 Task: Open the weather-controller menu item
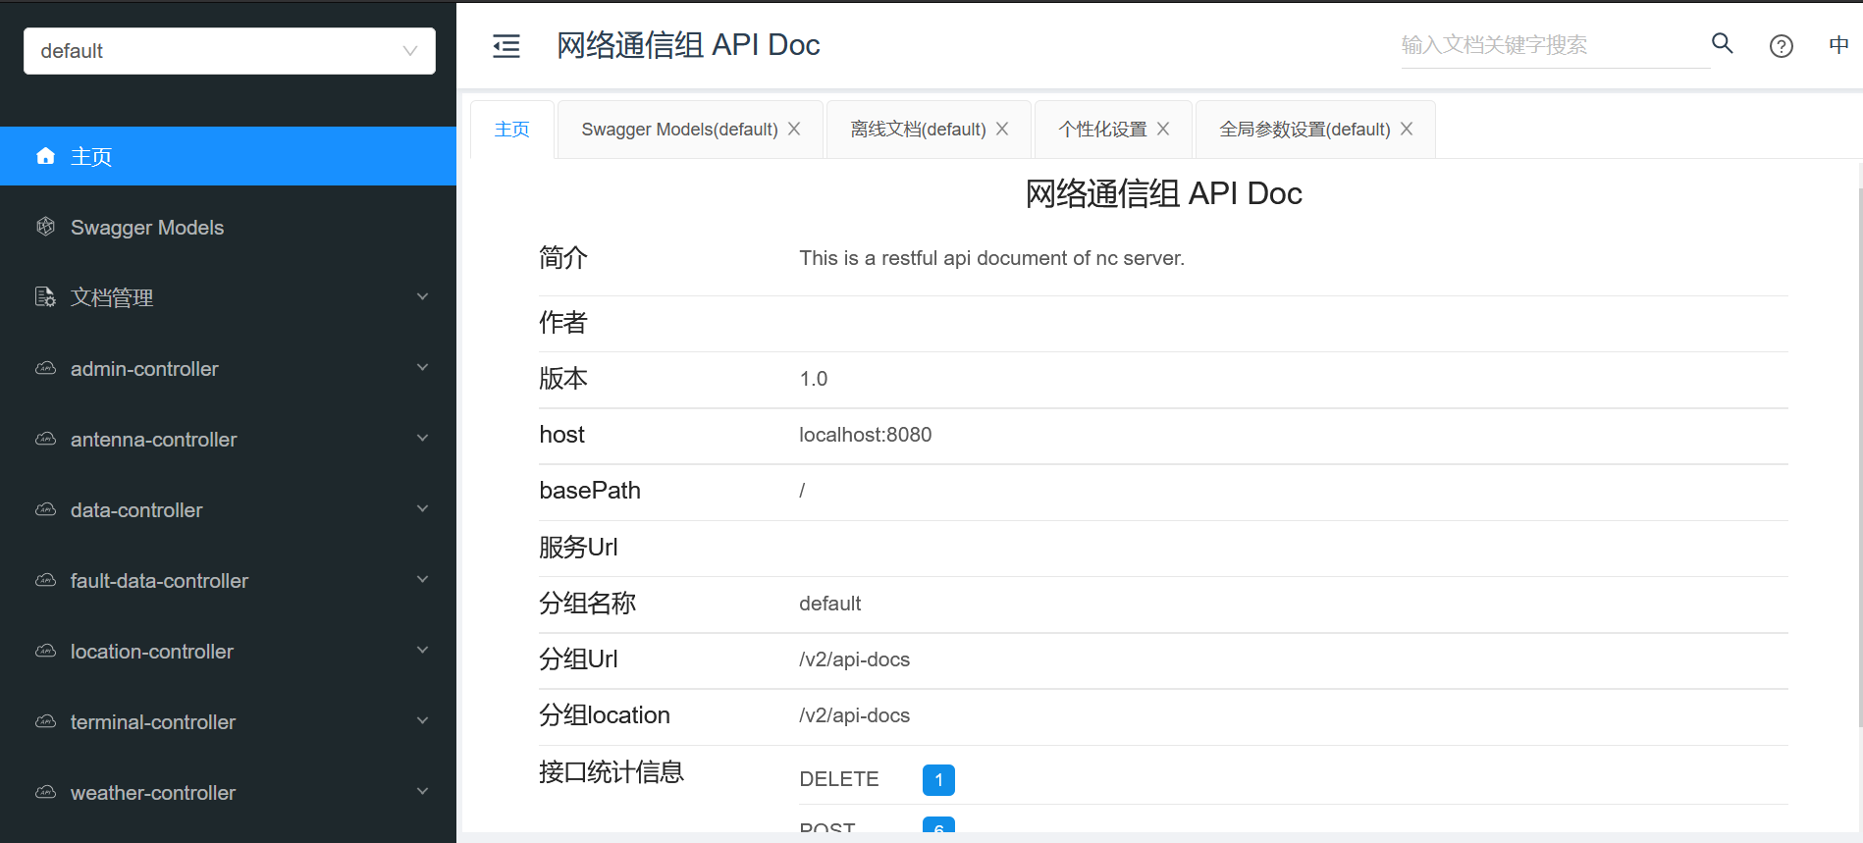point(228,792)
